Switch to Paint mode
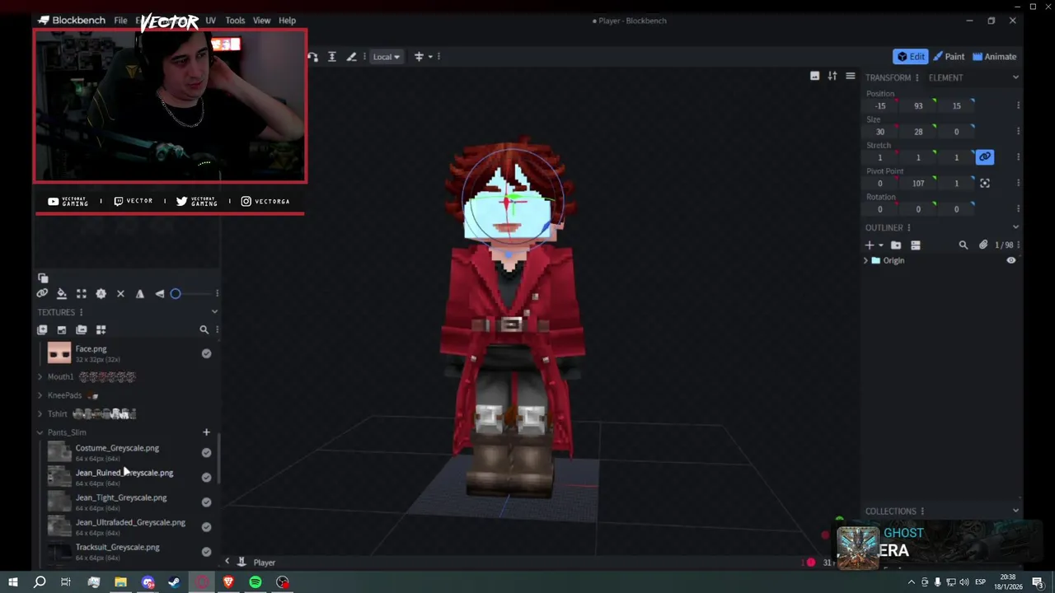1055x593 pixels. (947, 57)
